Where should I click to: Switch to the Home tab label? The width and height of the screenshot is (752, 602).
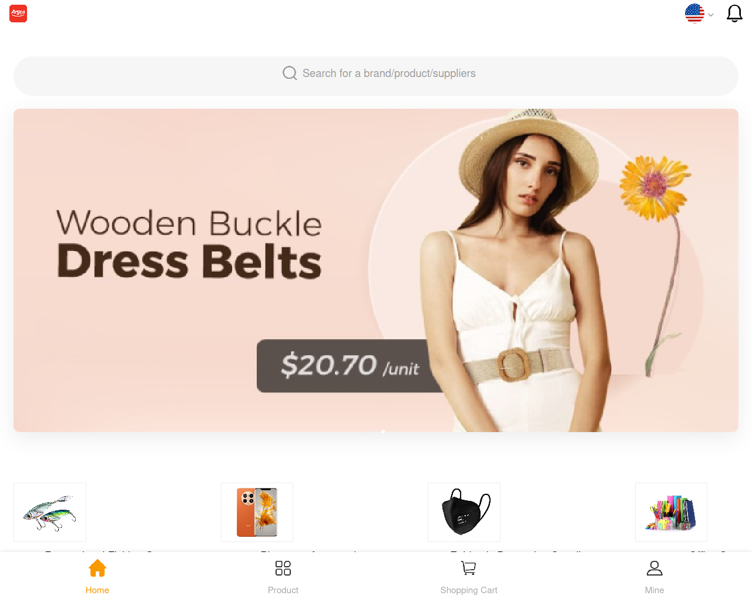(x=98, y=590)
